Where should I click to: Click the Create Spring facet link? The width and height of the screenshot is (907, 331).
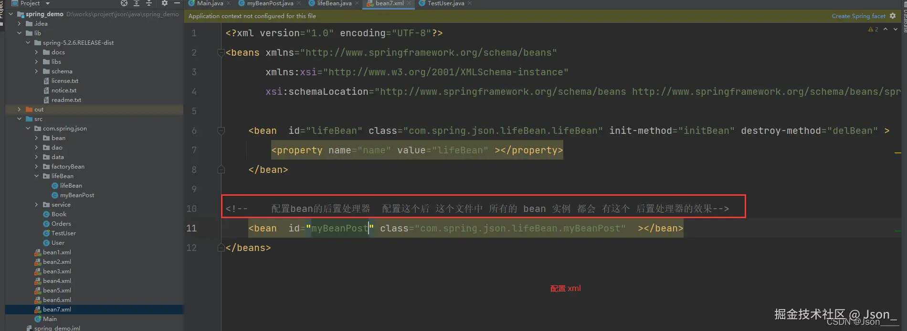coord(858,16)
